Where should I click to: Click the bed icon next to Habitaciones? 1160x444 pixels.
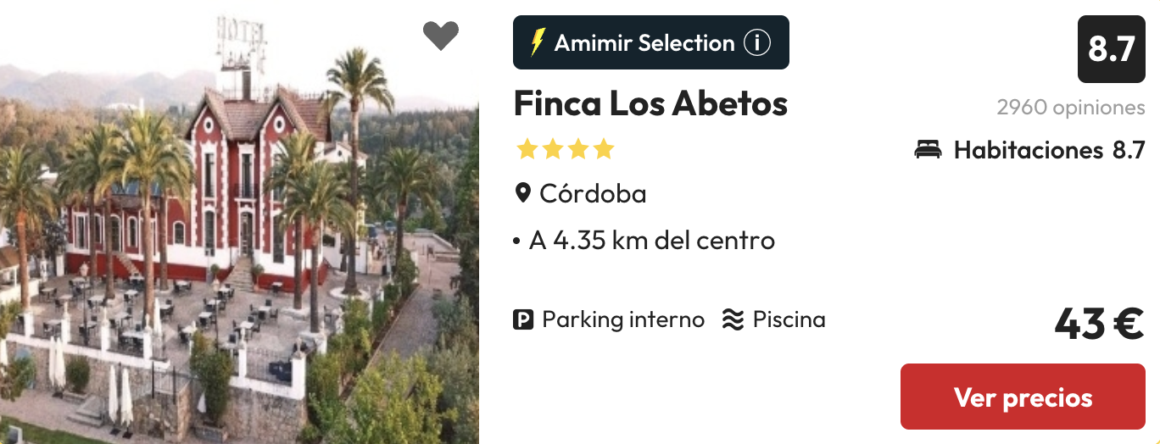click(x=928, y=150)
